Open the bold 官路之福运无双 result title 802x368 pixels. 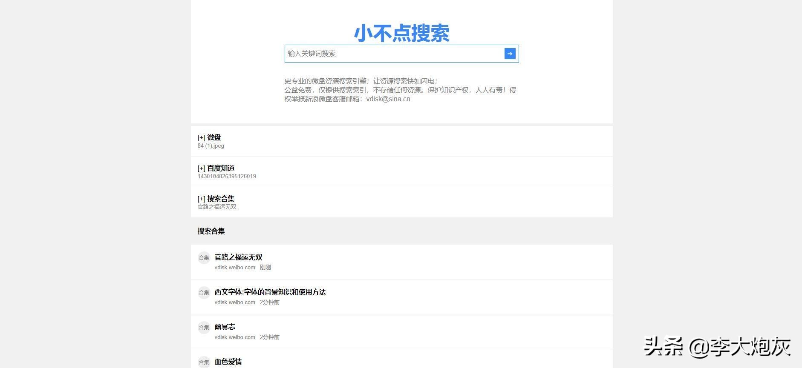[x=238, y=257]
